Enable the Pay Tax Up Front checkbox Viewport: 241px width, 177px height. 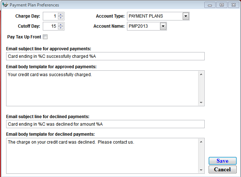click(45, 37)
